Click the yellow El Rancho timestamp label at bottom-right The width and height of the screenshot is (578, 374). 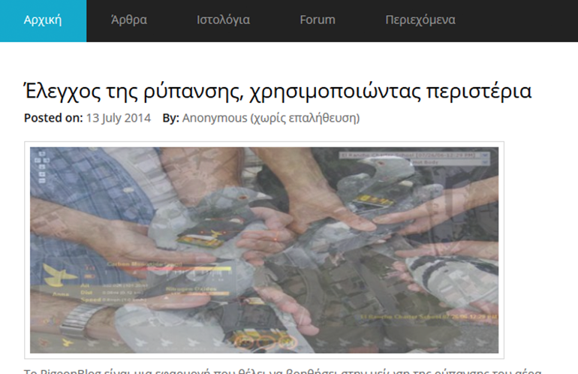tap(429, 317)
